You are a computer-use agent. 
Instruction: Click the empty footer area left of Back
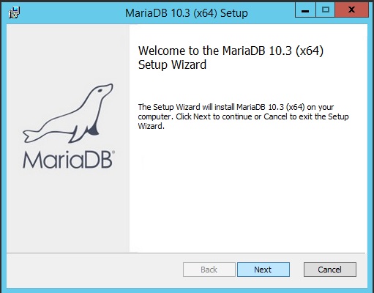94,270
